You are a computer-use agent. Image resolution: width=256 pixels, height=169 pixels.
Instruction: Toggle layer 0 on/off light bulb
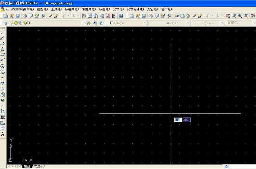[12, 23]
